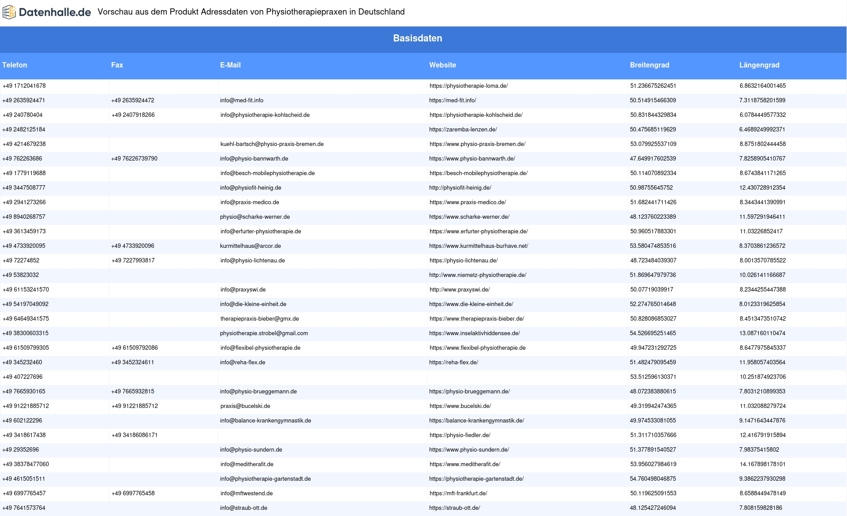The height and width of the screenshot is (516, 847).
Task: Open https://zaremba-lenzen.de/ link
Action: (x=463, y=130)
